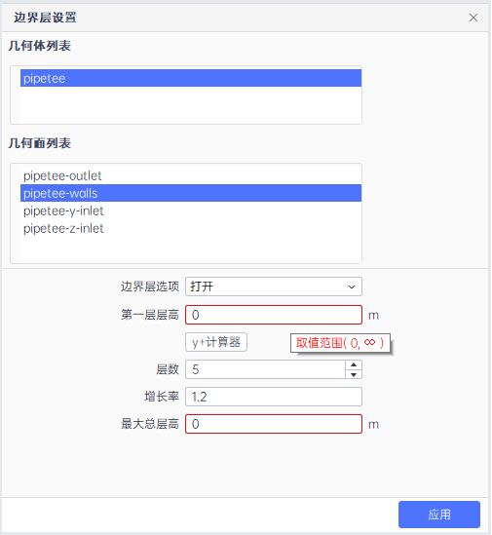Click the 第一层层高 input field
Image resolution: width=492 pixels, height=535 pixels.
[274, 315]
